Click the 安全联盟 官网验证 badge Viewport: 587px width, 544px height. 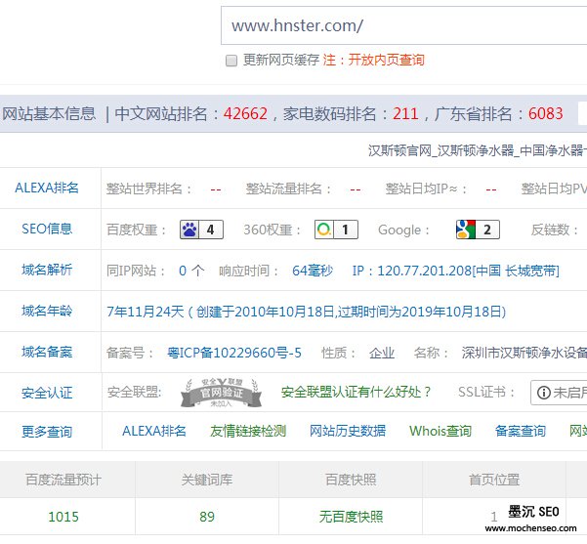coord(221,393)
